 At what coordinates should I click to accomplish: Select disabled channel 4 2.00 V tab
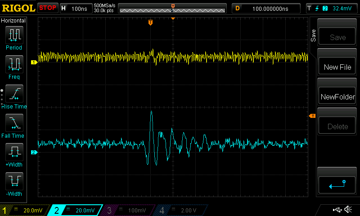pos(181,210)
